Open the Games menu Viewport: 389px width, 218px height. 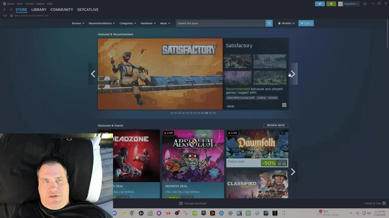[x=40, y=4]
